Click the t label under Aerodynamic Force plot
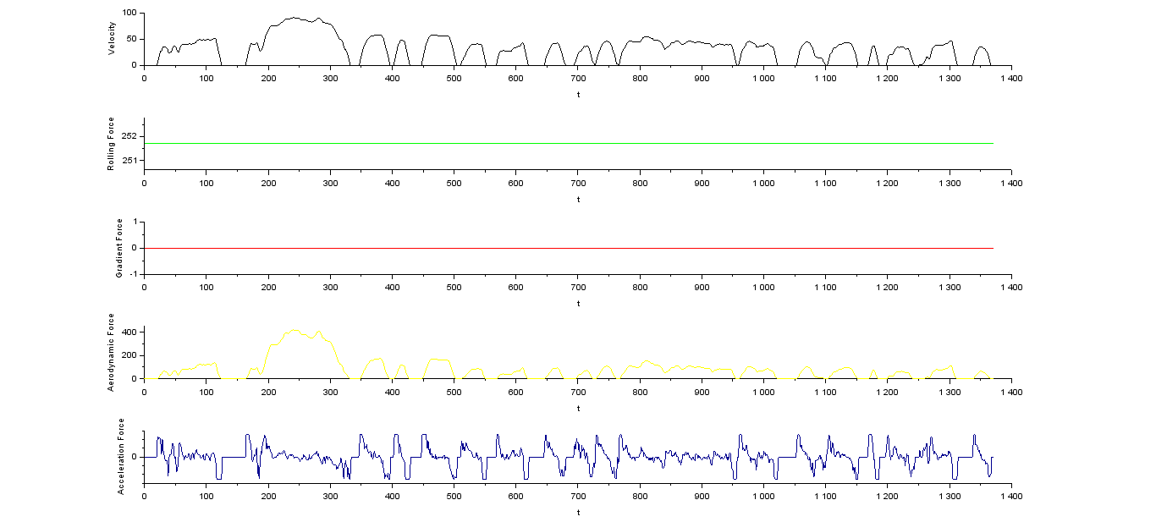Viewport: 1156px width, 522px height. pos(578,408)
